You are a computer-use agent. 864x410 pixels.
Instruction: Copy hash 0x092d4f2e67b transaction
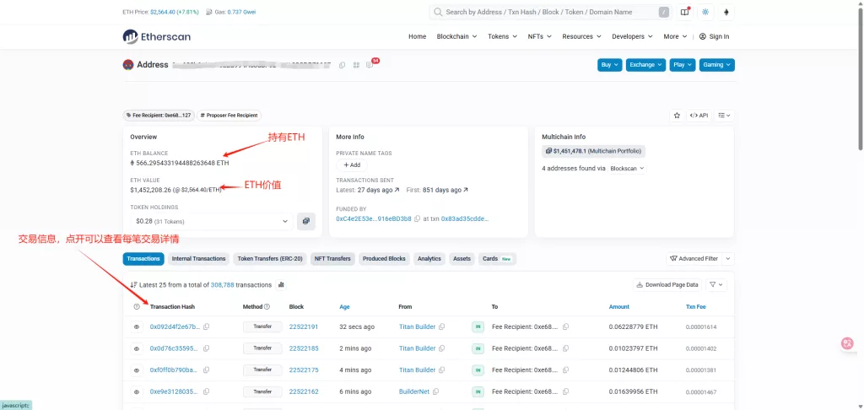pyautogui.click(x=206, y=326)
